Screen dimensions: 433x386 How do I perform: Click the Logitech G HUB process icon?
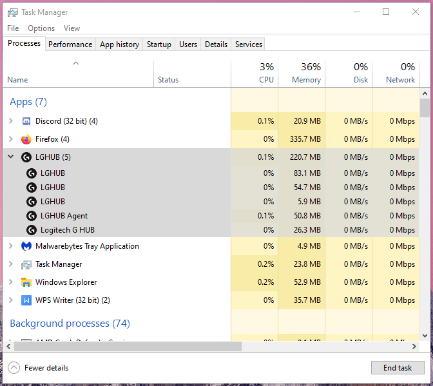(x=32, y=230)
